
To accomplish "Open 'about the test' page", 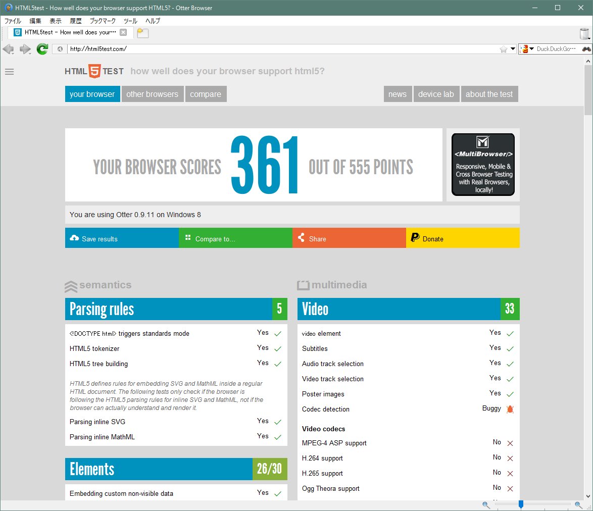I will (489, 94).
